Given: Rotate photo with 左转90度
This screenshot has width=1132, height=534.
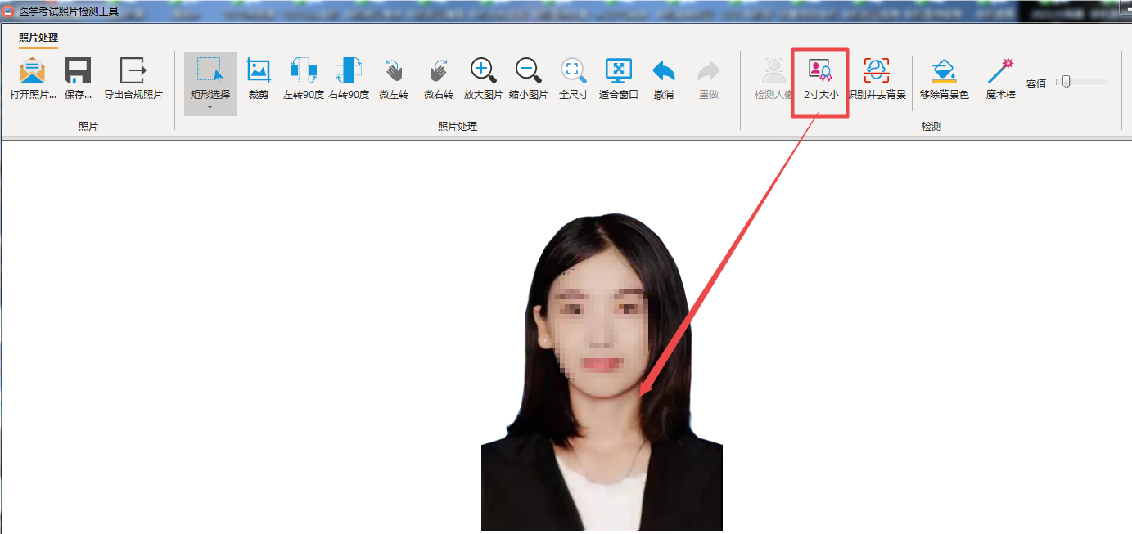Looking at the screenshot, I should coord(303,72).
